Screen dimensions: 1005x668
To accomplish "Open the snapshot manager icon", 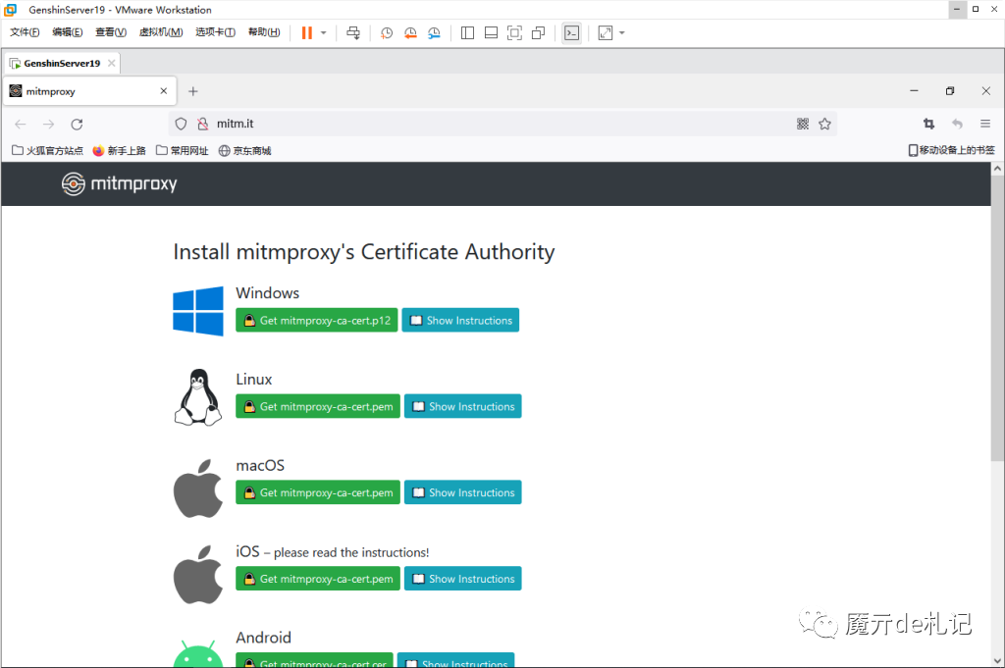I will 434,32.
